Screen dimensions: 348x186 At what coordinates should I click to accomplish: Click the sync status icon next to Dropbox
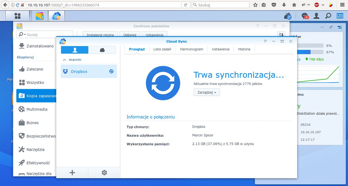coord(111,71)
